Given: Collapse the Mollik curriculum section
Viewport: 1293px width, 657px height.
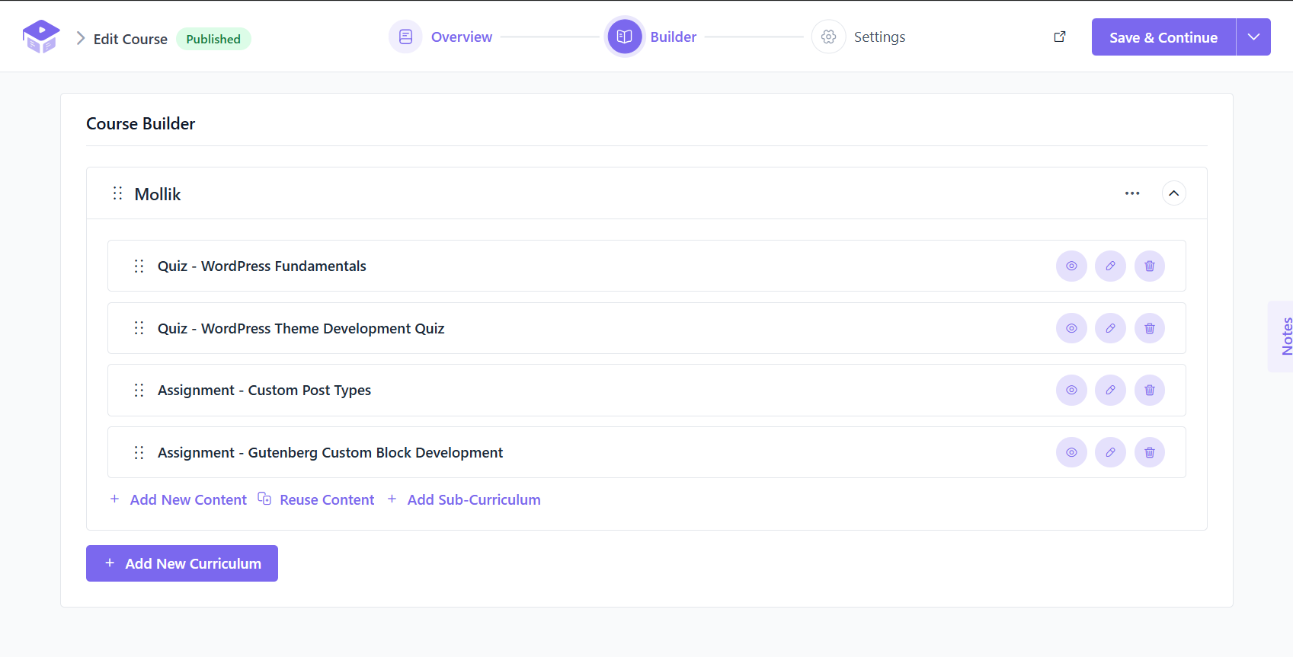Looking at the screenshot, I should (1173, 193).
